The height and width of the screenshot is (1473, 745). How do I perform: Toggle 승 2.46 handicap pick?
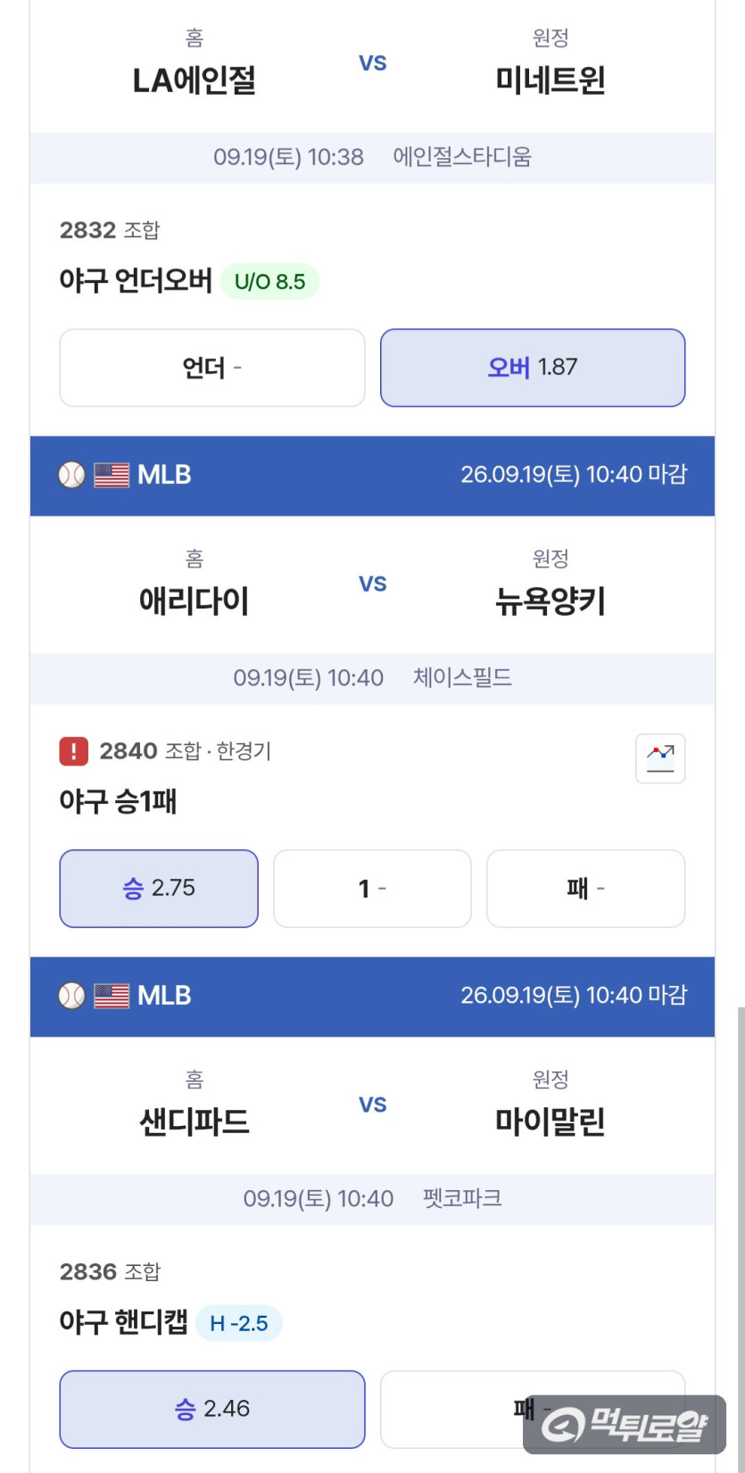pos(212,1410)
